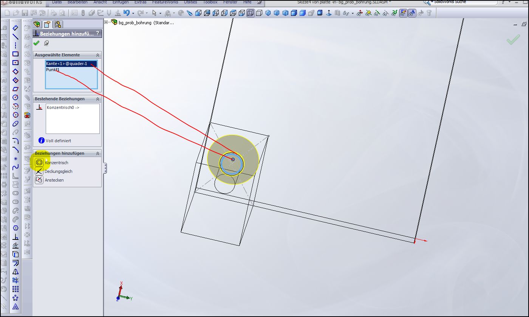Switch to the ConfigurationManager tab

58,25
